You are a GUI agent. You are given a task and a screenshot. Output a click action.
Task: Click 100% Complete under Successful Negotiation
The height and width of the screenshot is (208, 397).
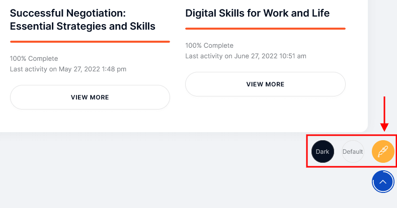point(34,59)
